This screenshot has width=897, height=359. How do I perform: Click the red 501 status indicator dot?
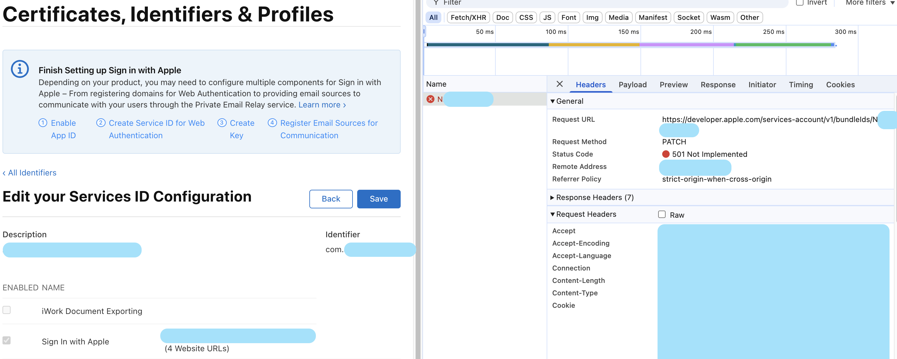tap(665, 154)
